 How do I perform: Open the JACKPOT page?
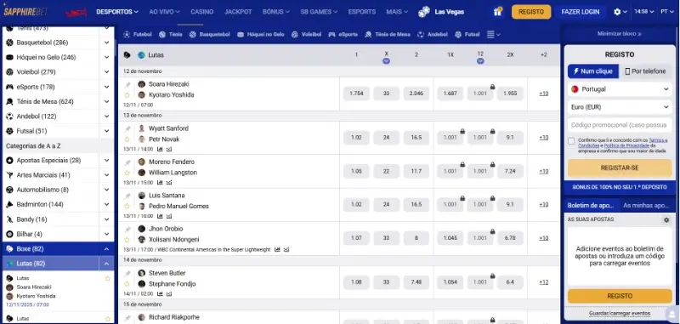coord(238,12)
